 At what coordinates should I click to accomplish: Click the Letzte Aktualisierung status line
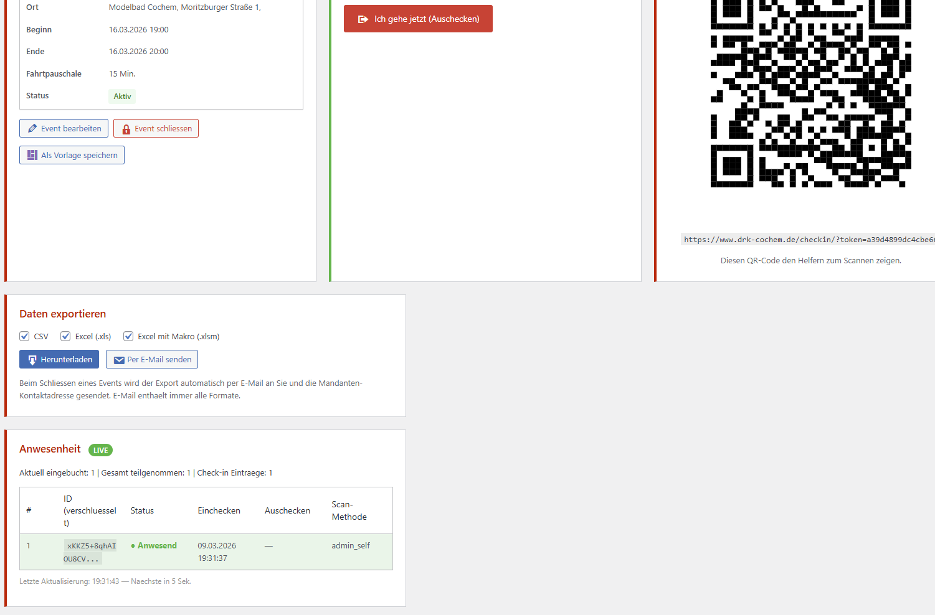coord(105,581)
